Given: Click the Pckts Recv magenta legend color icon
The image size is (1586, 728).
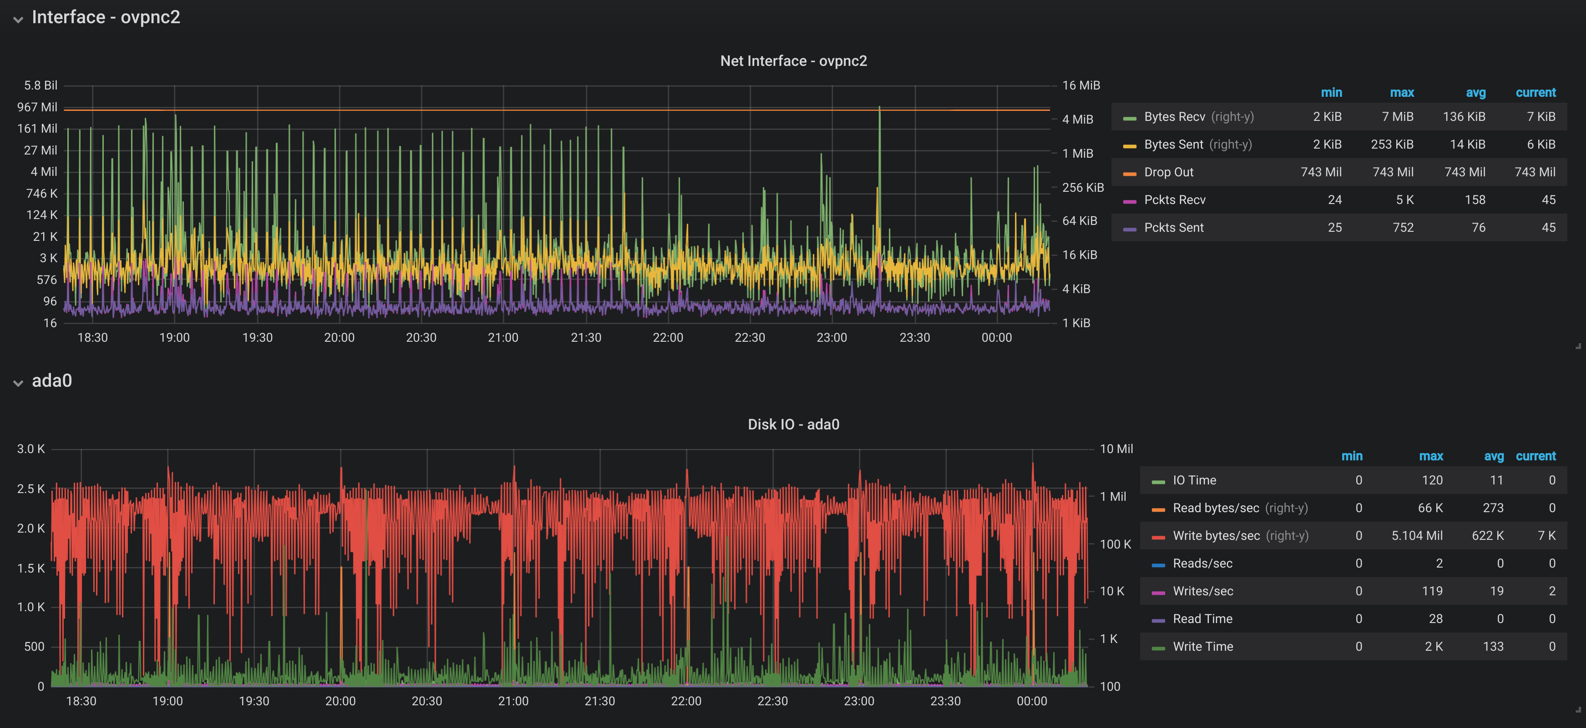Looking at the screenshot, I should pyautogui.click(x=1129, y=201).
